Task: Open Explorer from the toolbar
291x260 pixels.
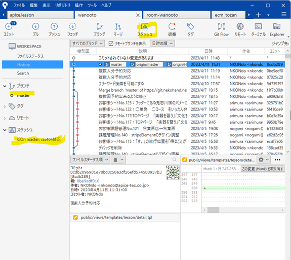Action: (277, 29)
